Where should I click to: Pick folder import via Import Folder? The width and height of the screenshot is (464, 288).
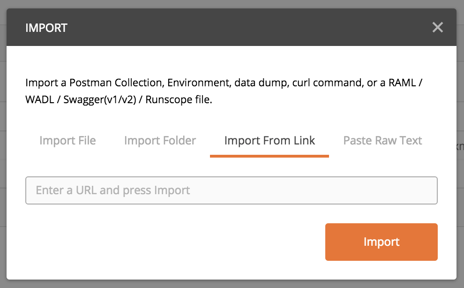click(x=160, y=141)
